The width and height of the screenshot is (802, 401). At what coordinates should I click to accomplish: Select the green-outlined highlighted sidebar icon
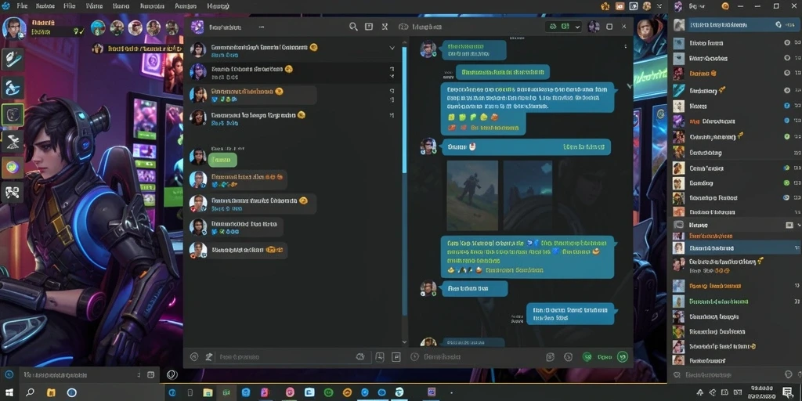click(x=13, y=114)
